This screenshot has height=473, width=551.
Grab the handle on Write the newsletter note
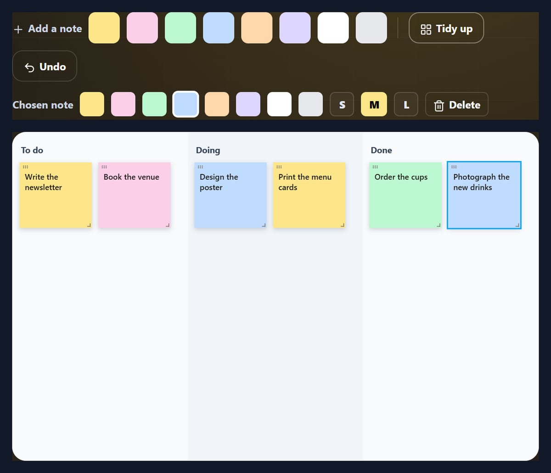(26, 167)
